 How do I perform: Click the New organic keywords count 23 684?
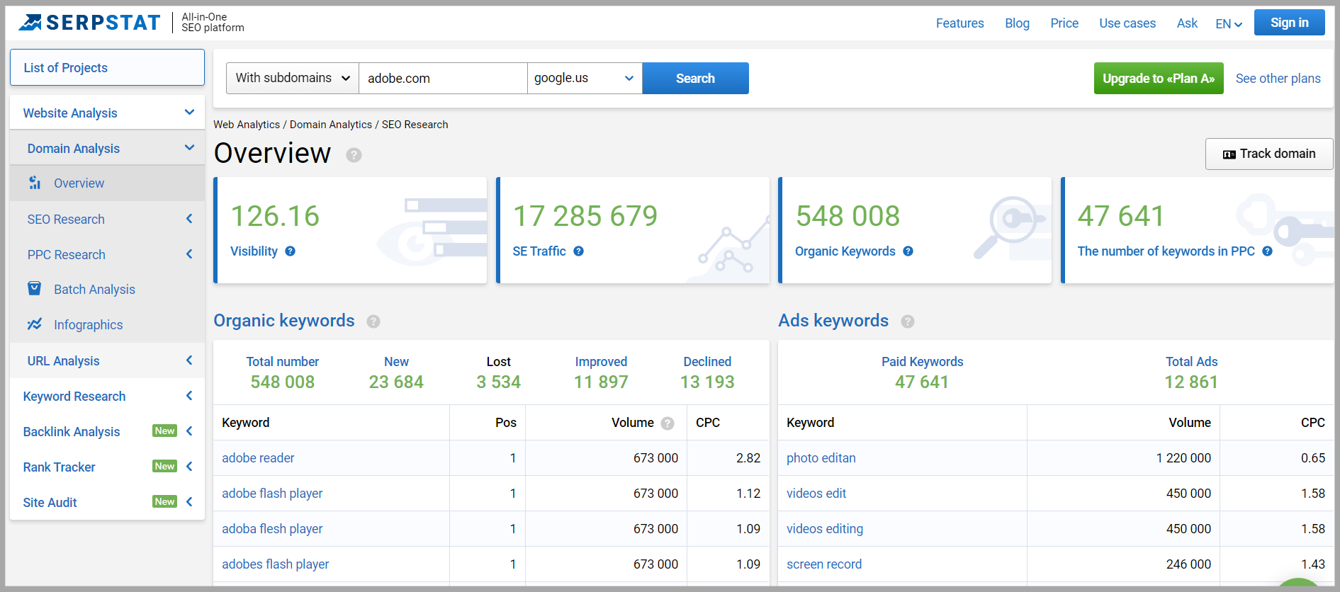[x=396, y=382]
